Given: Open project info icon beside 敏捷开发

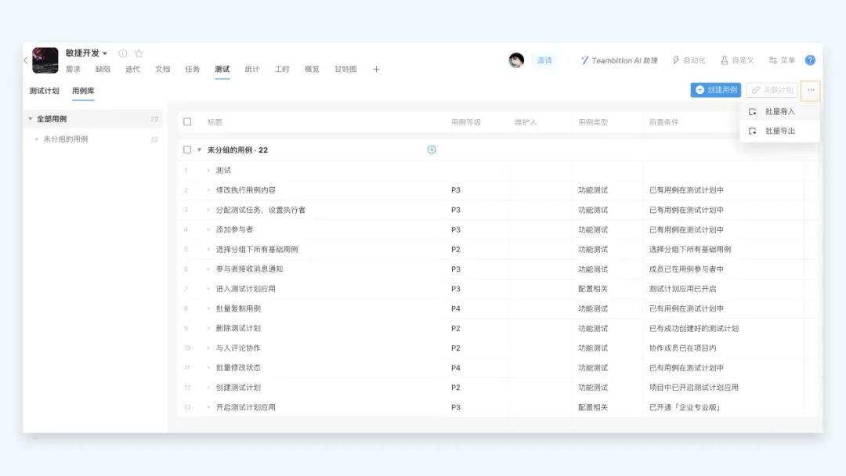Looking at the screenshot, I should pyautogui.click(x=123, y=53).
